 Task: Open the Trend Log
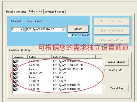pyautogui.click(x=117, y=88)
